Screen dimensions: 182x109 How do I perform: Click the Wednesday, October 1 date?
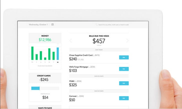tap(38, 25)
